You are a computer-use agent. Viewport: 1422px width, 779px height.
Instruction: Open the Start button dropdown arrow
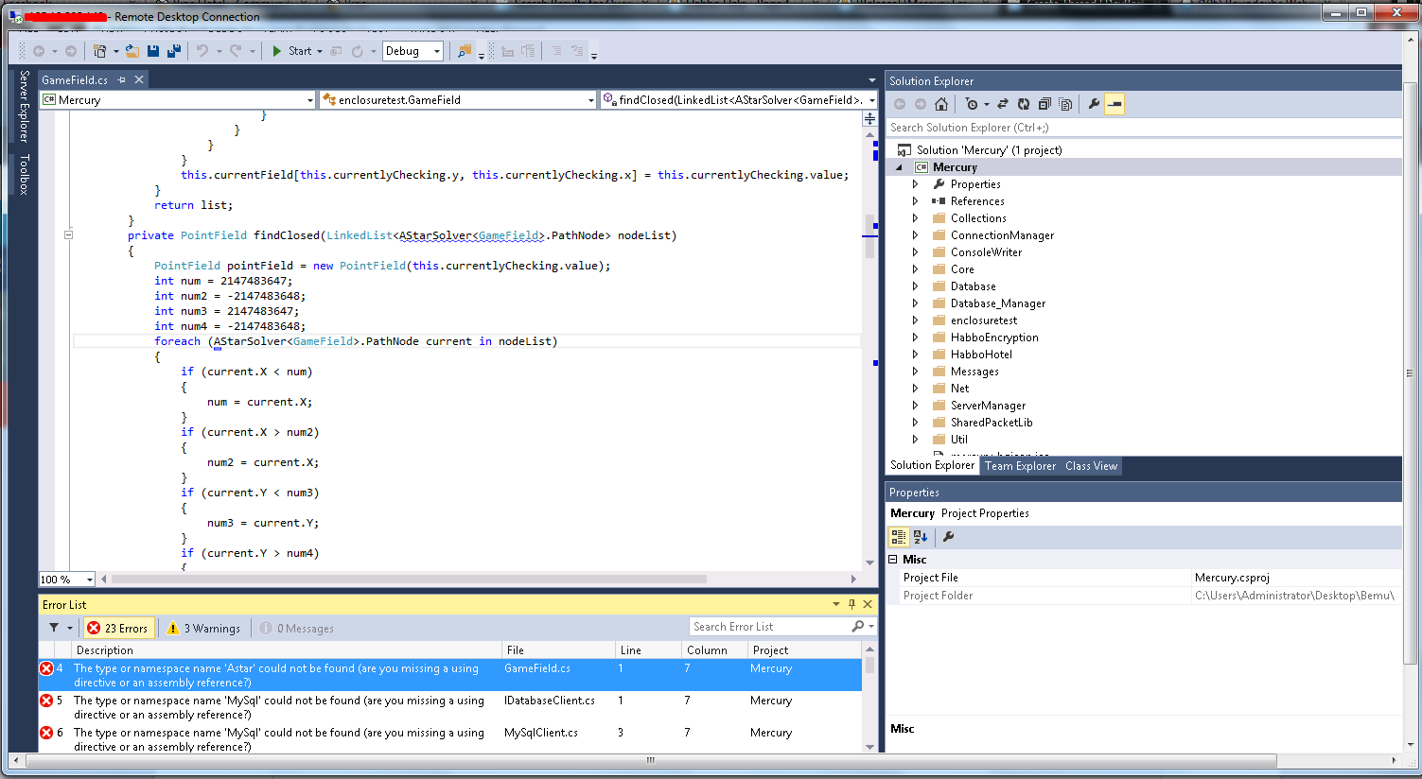[320, 51]
